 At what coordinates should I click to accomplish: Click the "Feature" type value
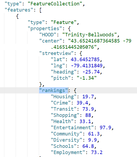(x=64, y=22)
